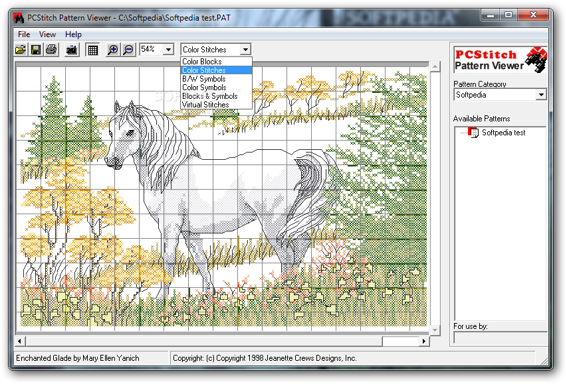Minimize the Pattern Viewer window
567x384 pixels.
tap(491, 15)
